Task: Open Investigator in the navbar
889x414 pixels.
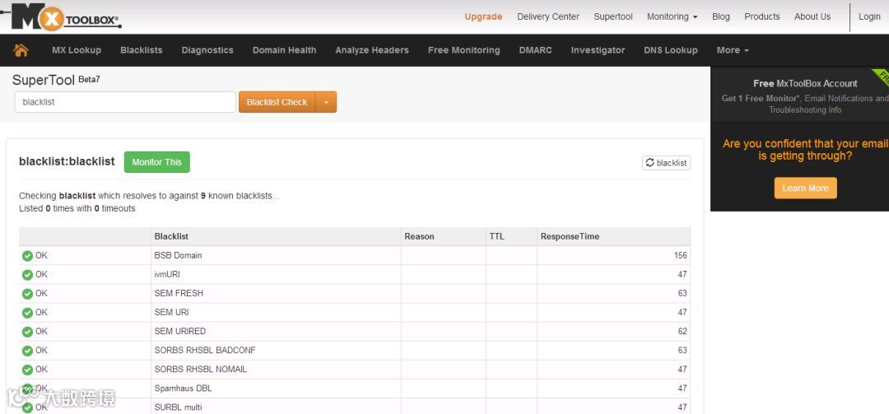Action: pos(598,50)
